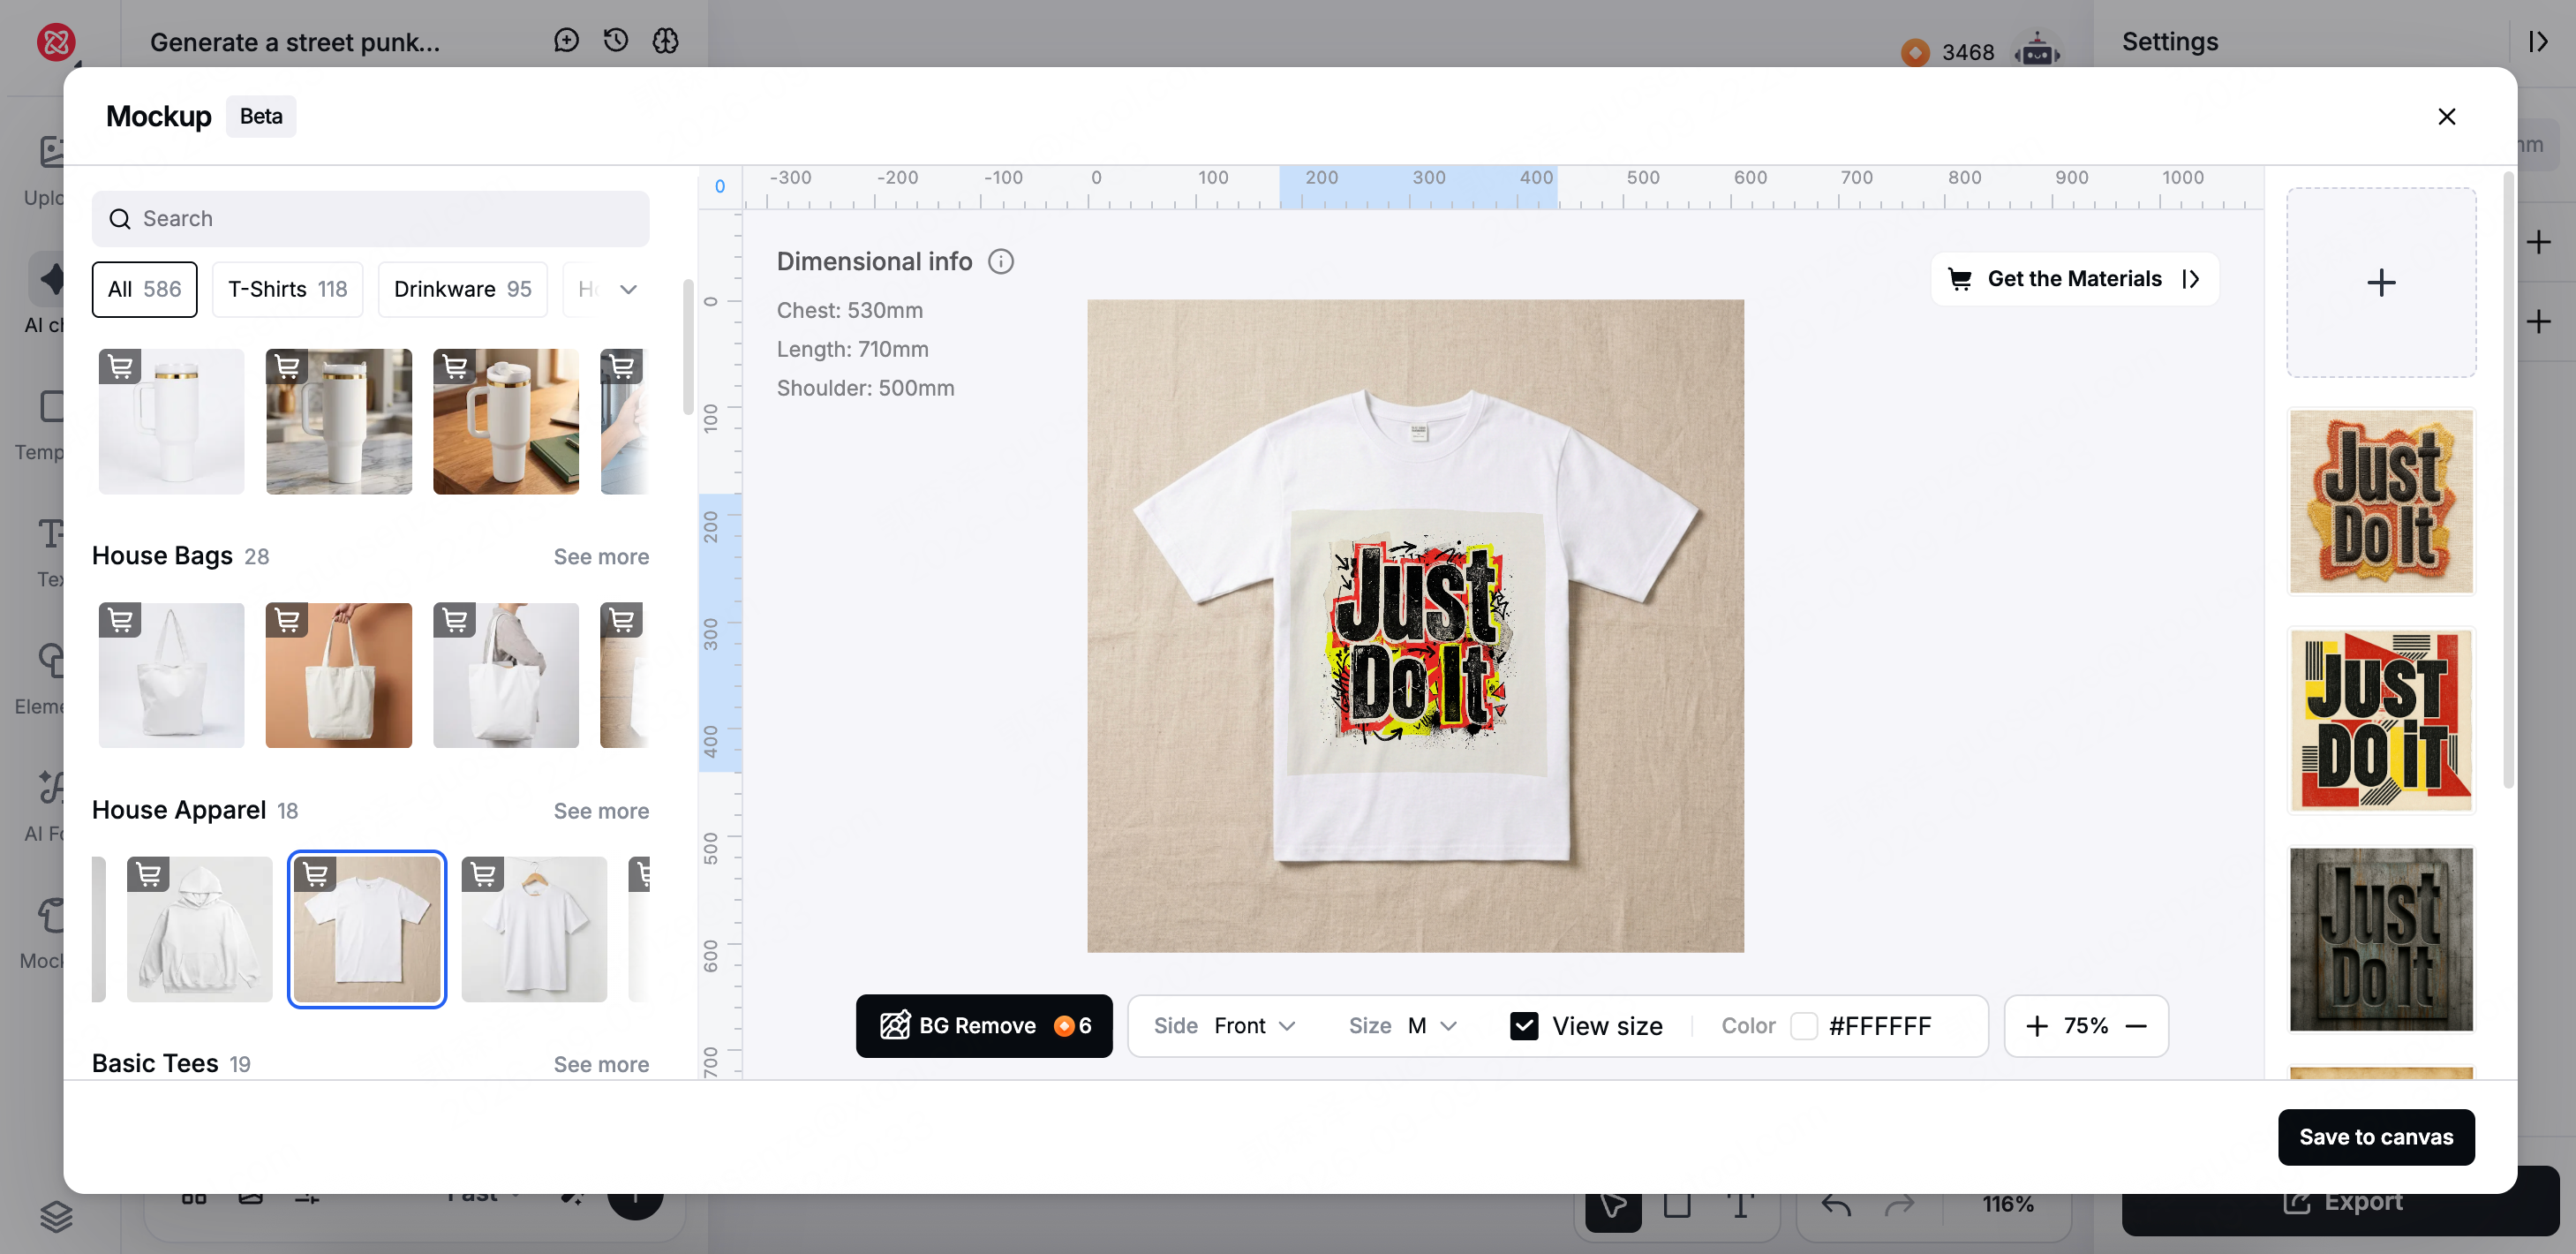Click the Beta badge next to Mockup
The image size is (2576, 1254).
pos(261,116)
